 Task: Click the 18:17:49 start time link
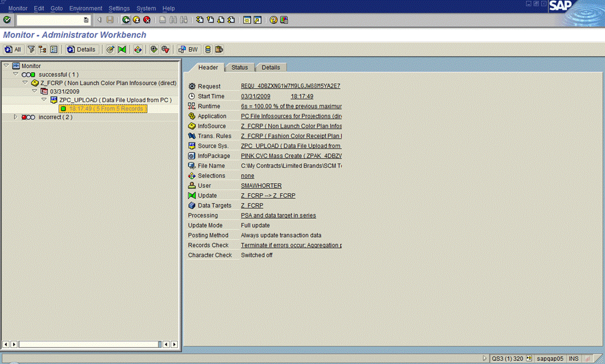point(302,96)
